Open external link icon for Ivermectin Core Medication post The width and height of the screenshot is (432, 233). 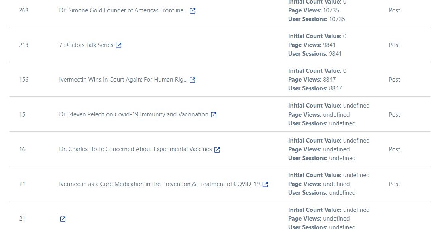coord(265,184)
